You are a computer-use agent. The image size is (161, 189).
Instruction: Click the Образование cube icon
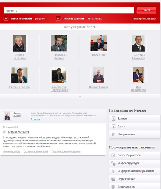113,179
